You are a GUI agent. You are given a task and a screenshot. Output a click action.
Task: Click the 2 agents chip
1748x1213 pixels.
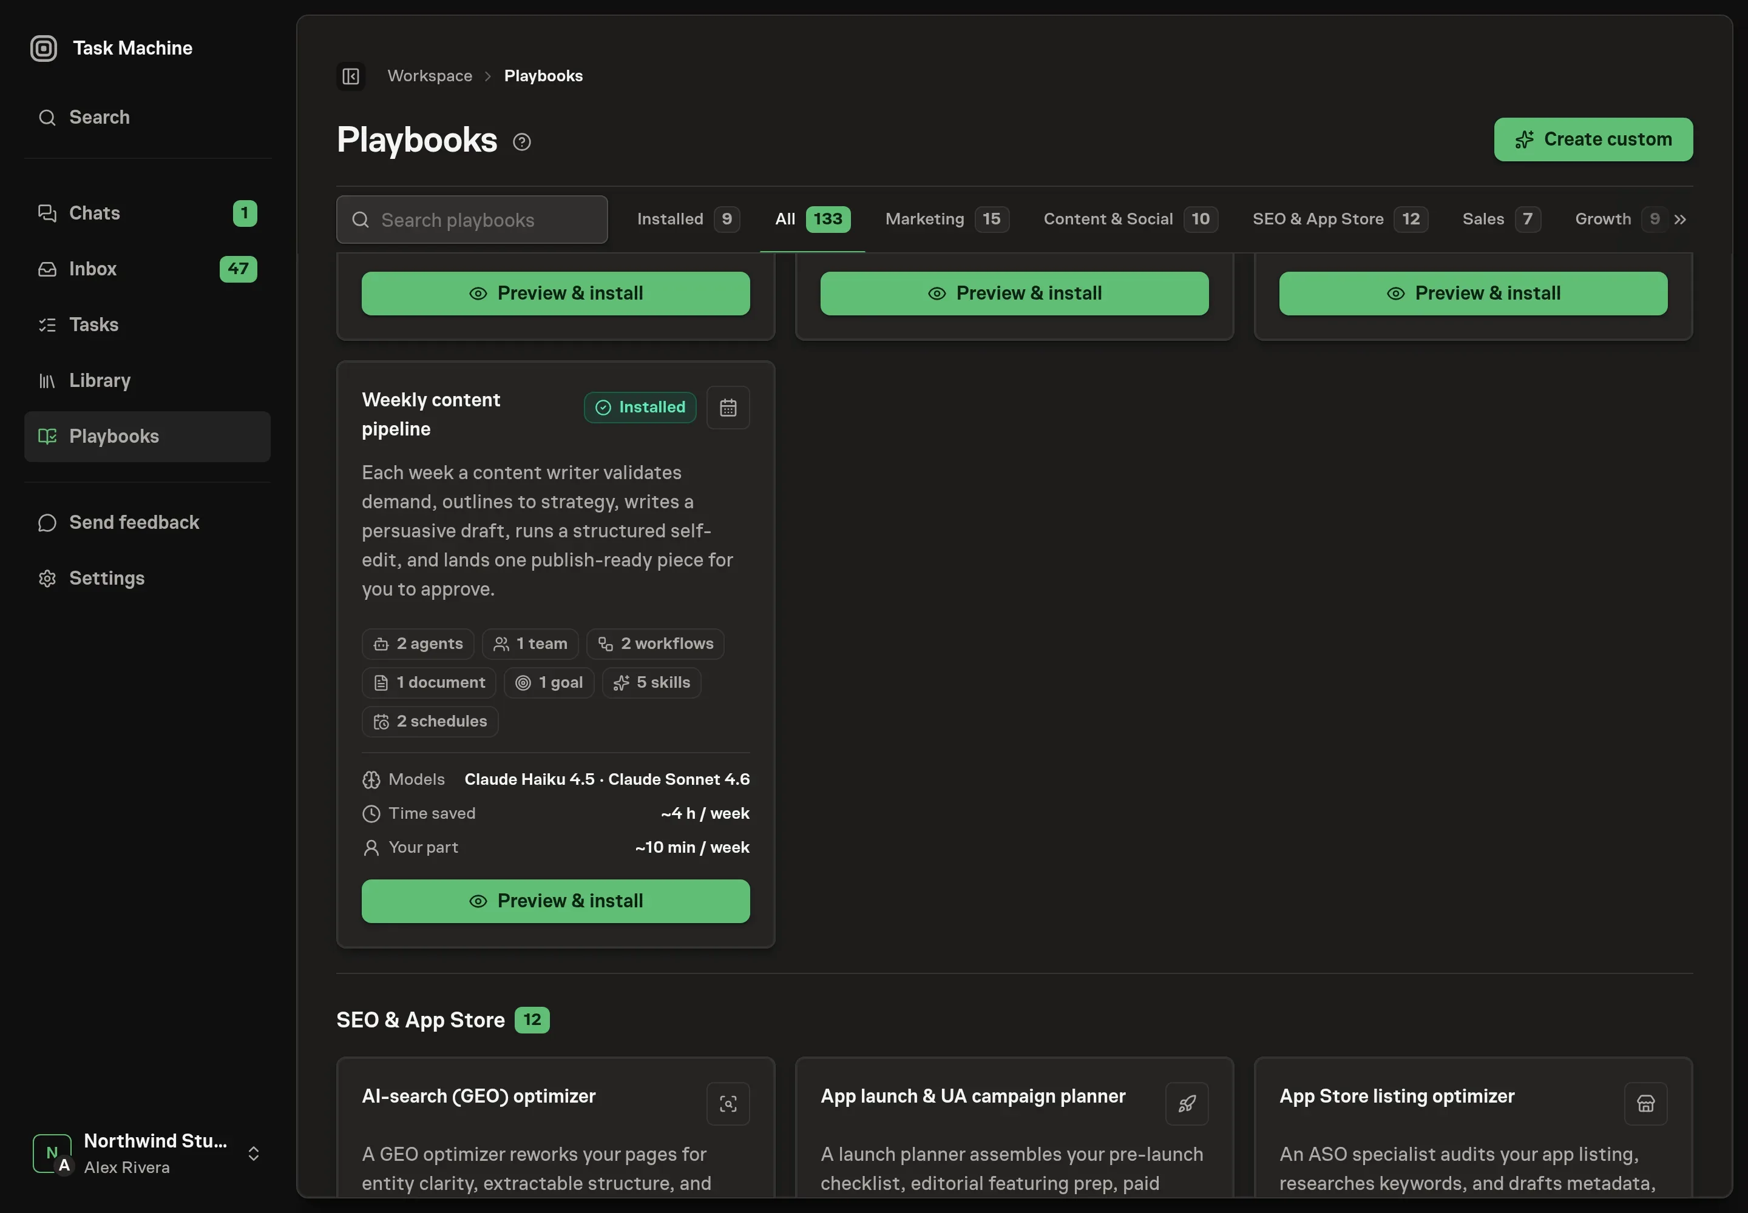pyautogui.click(x=418, y=645)
